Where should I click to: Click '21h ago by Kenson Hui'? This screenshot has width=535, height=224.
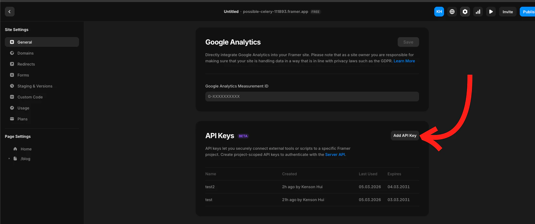coord(303,200)
